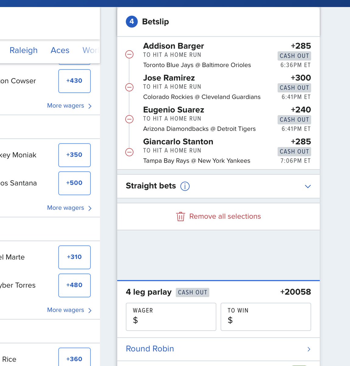Click the trash can icon
350x366 pixels.
[x=180, y=217]
